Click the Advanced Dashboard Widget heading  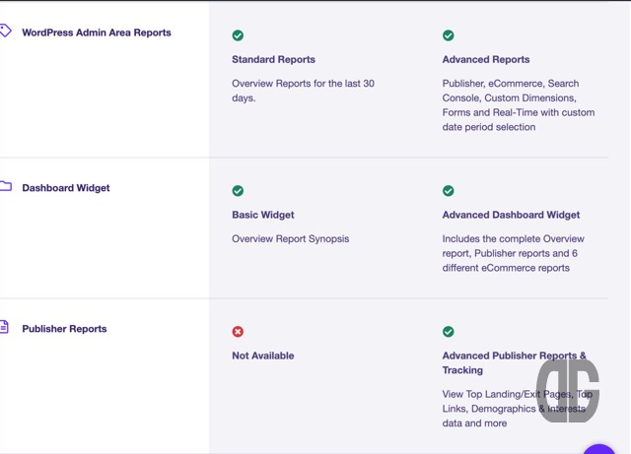pos(511,215)
